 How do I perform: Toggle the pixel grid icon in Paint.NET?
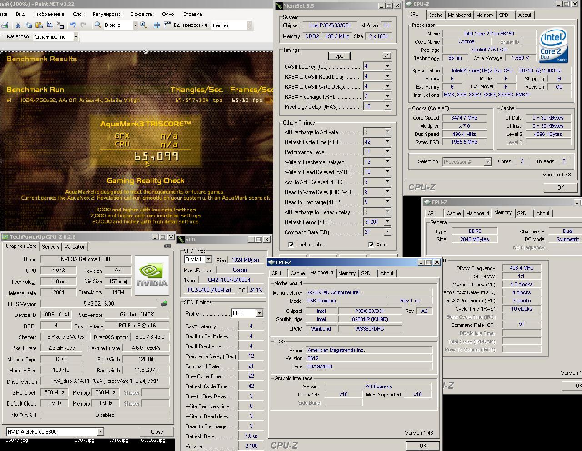point(157,25)
